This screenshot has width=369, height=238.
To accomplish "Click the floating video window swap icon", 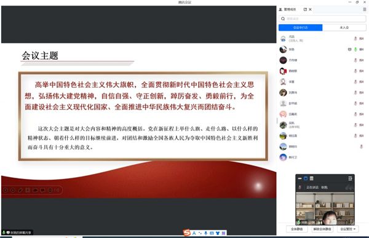I will coord(350,178).
